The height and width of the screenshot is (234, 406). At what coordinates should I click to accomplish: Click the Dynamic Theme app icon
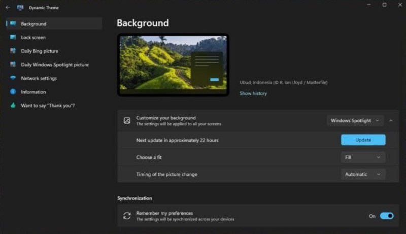pyautogui.click(x=20, y=8)
